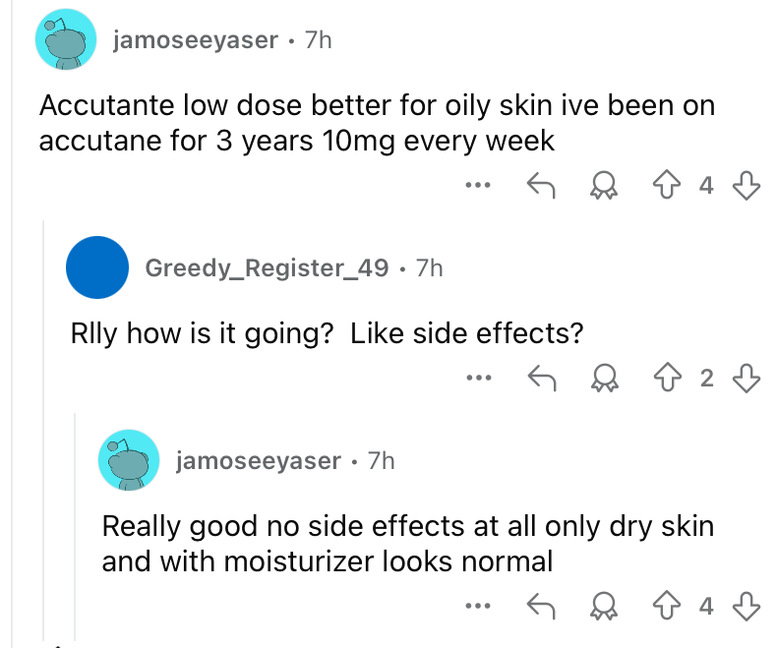Viewport: 777px width, 648px height.
Task: Downvote the Accutante low dose comment
Action: 747,185
